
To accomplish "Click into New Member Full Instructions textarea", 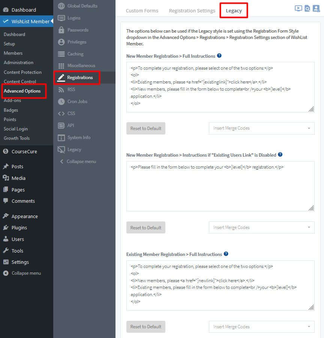I will tap(220, 87).
